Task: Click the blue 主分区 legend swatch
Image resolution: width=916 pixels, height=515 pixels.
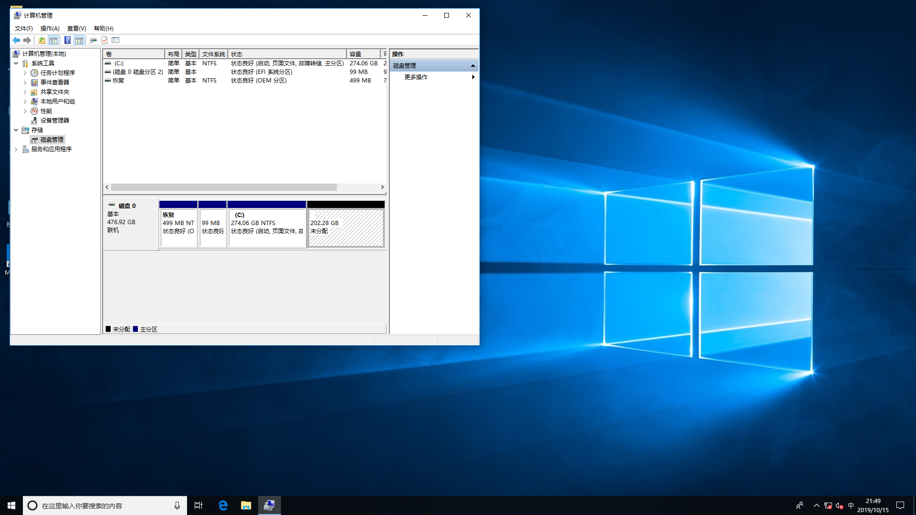Action: click(135, 329)
